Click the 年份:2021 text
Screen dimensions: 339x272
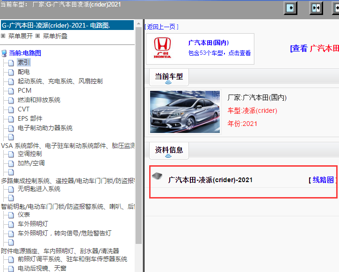pos(242,124)
